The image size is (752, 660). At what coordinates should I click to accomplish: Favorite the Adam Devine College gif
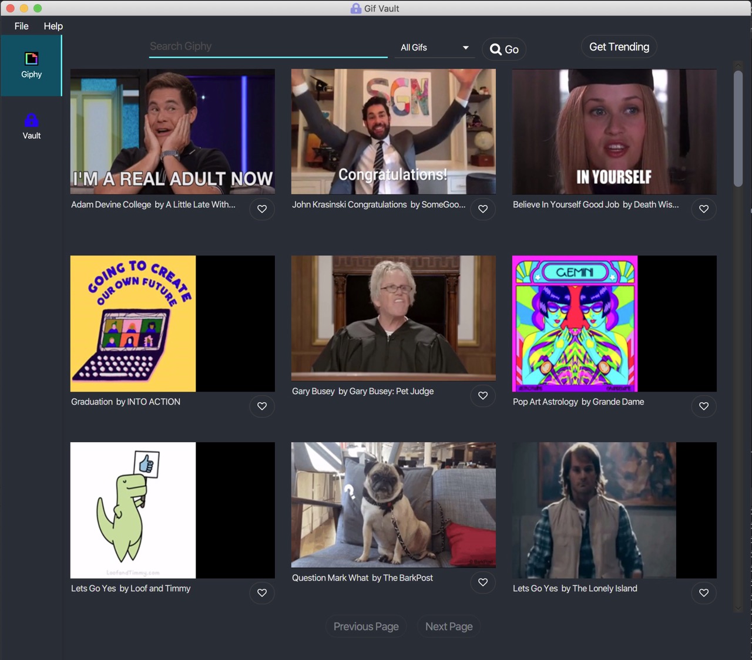tap(262, 209)
